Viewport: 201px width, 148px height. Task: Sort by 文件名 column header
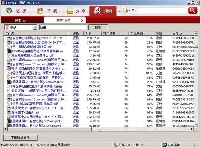click(x=36, y=34)
